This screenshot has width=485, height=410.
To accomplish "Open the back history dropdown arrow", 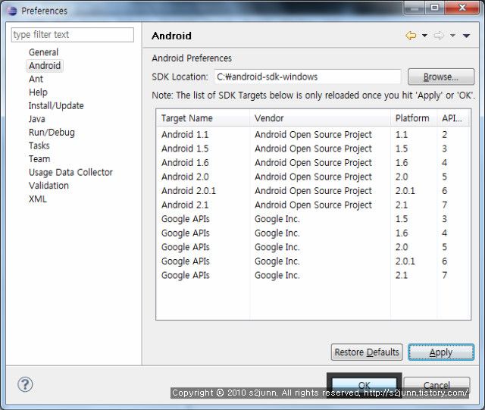I will coord(424,36).
